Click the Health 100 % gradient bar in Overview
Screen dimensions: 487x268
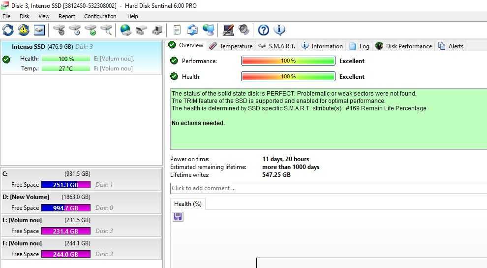click(x=288, y=76)
